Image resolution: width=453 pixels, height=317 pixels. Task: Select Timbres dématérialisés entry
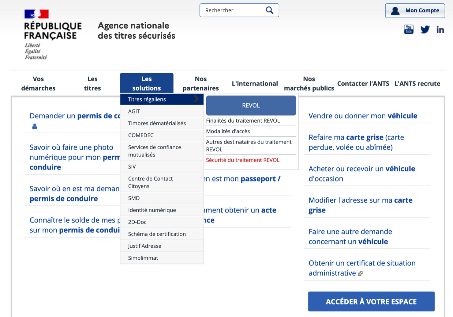click(x=162, y=123)
